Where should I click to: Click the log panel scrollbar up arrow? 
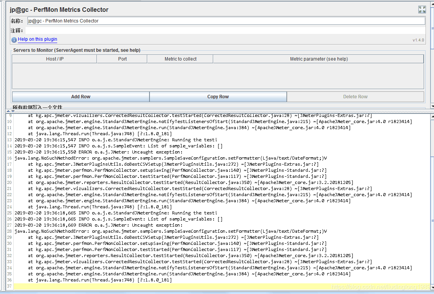(x=432, y=117)
